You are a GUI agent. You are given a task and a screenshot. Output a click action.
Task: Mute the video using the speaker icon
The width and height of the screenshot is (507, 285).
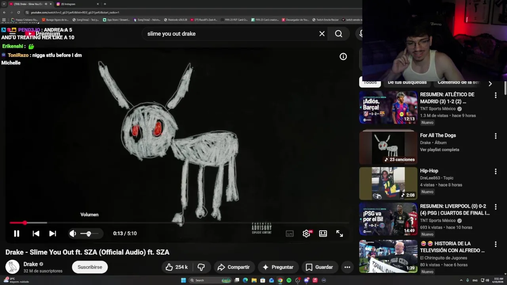(x=72, y=234)
